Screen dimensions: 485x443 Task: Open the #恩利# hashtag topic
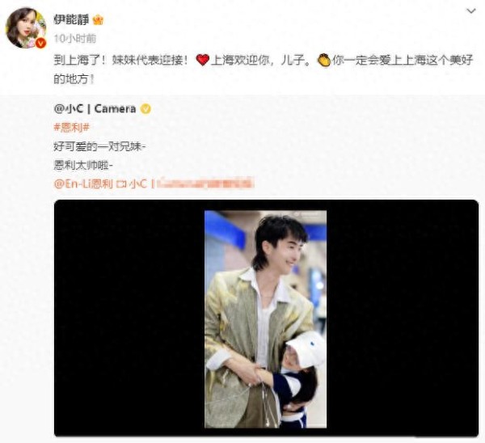point(72,128)
